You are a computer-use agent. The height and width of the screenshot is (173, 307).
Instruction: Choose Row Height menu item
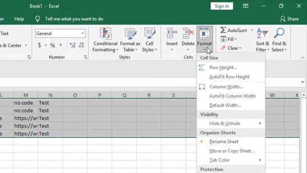click(x=231, y=67)
